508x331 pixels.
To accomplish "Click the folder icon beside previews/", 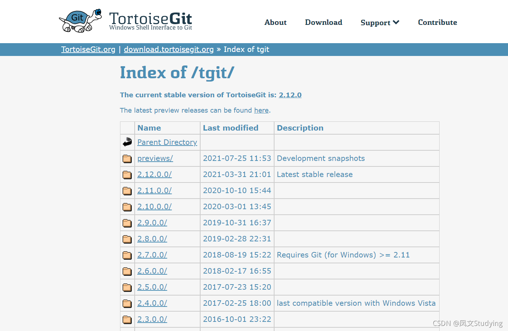I will (x=127, y=158).
